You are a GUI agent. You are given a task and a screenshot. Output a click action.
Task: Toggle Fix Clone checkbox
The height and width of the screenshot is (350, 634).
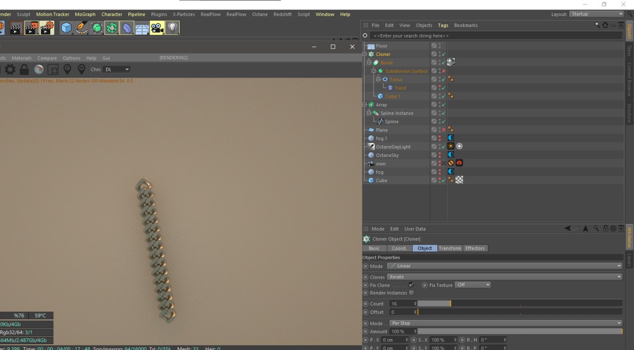411,285
